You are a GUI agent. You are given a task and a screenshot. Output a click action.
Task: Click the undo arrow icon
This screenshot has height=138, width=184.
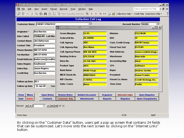click(x=28, y=14)
